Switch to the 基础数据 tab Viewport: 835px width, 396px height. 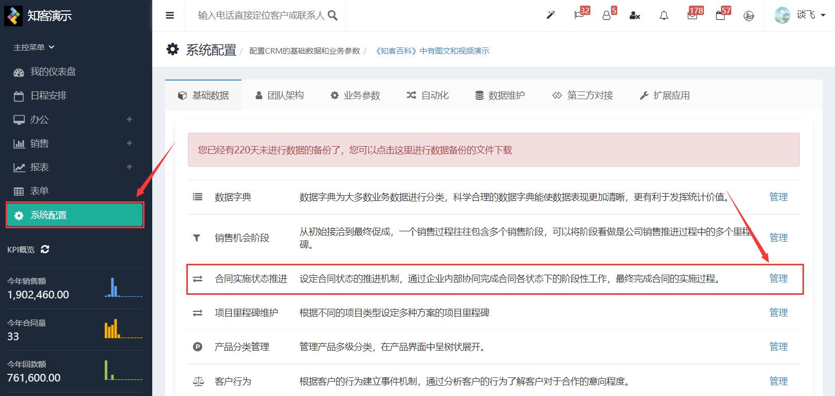pos(203,96)
